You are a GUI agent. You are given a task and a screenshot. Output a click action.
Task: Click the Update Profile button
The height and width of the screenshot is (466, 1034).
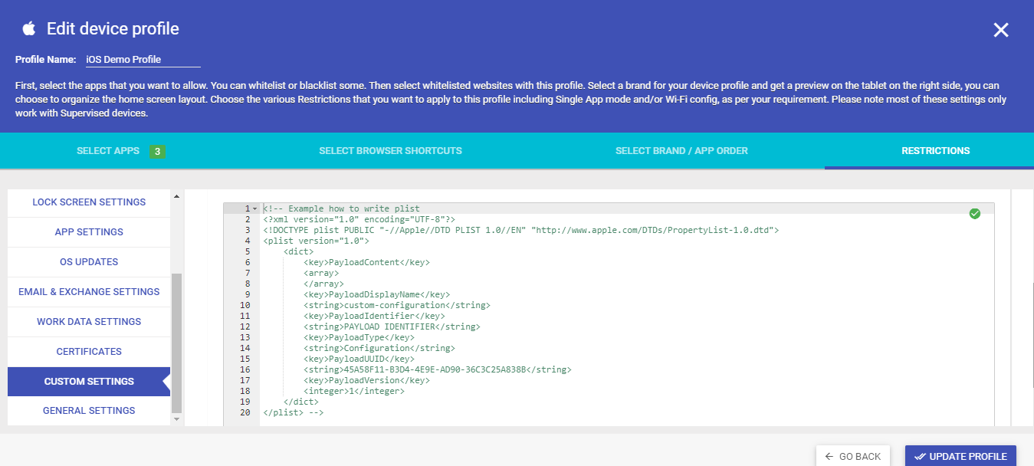tap(960, 456)
